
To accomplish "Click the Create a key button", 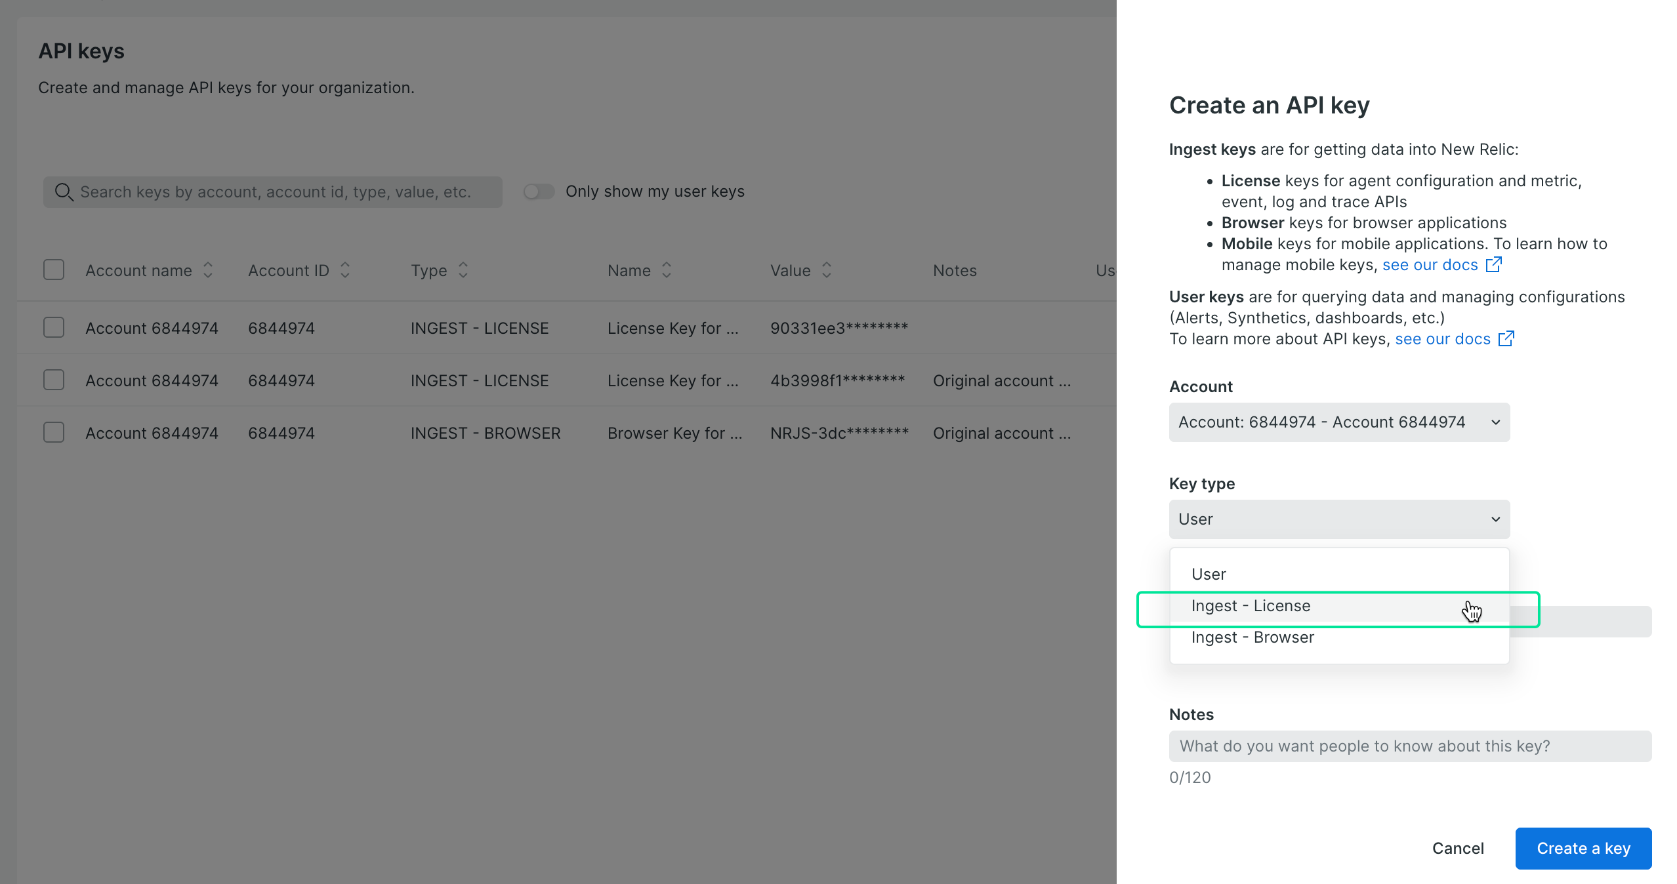I will pos(1583,848).
